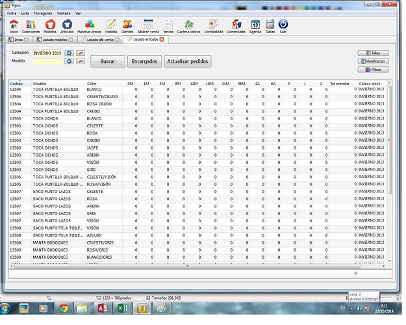Open the Colecciones toolbar icon
This screenshot has width=406, height=325.
[31, 25]
